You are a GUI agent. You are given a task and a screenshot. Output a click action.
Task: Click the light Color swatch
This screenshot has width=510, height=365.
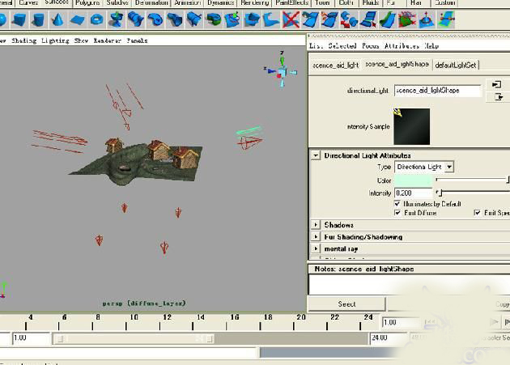point(413,180)
